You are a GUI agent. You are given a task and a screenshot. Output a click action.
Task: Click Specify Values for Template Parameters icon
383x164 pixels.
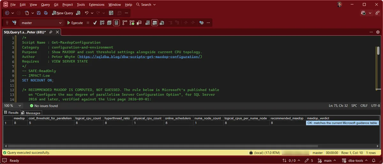[201, 23]
